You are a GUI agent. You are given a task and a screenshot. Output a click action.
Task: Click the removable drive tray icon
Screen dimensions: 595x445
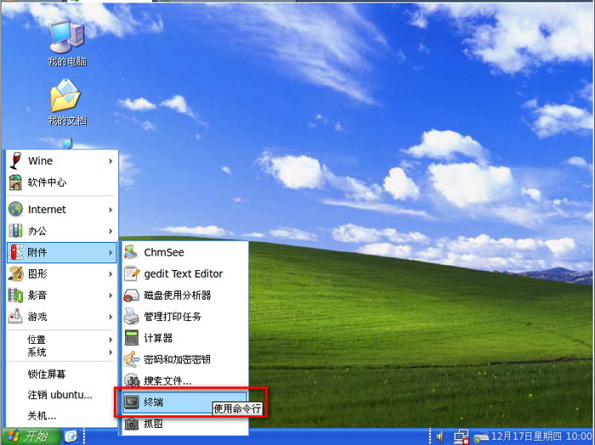coord(481,437)
